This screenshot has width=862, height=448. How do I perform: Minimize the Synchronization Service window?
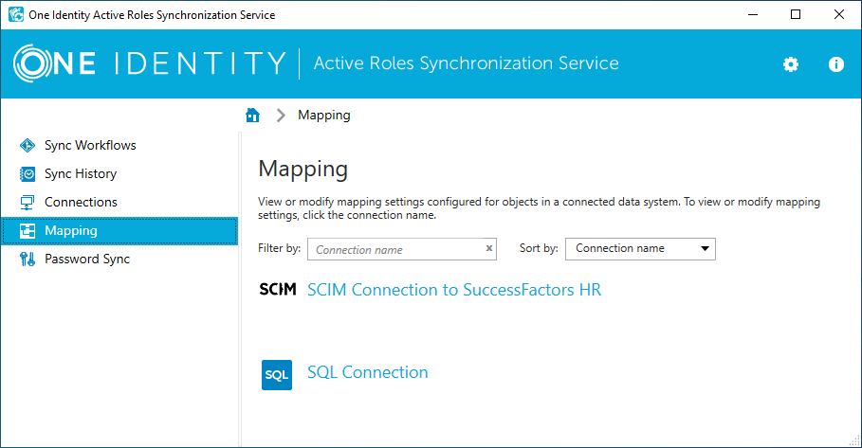753,14
